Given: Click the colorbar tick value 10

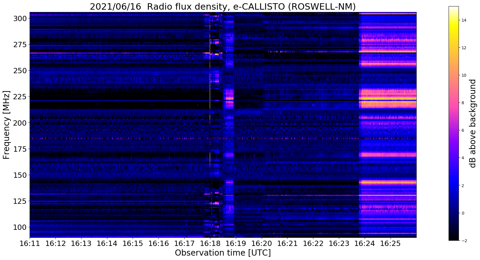Looking at the screenshot, I should point(464,75).
